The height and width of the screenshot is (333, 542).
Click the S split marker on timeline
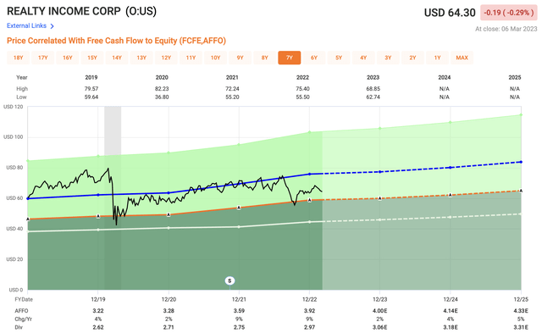click(x=230, y=280)
